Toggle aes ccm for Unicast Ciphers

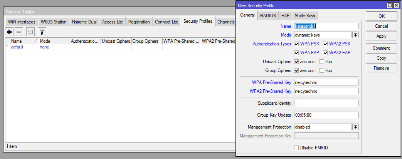click(x=296, y=62)
